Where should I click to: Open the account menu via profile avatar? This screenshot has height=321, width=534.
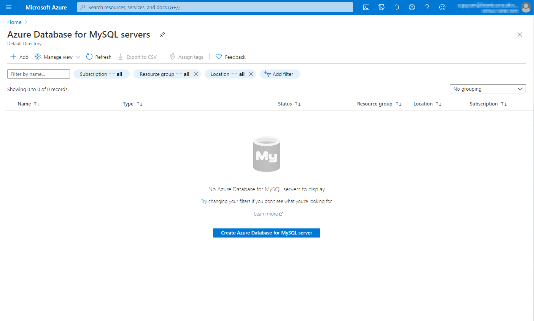526,7
